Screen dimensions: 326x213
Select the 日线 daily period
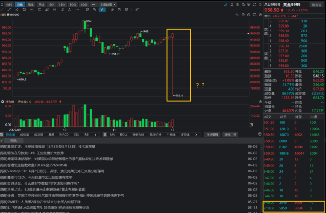tap(20, 4)
